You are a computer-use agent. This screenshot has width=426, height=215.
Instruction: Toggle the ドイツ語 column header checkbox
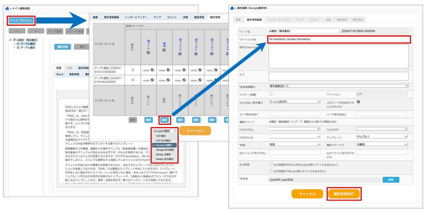click(x=148, y=53)
